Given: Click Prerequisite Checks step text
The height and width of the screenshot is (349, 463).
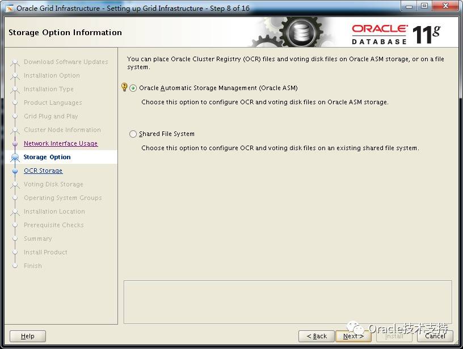Looking at the screenshot, I should tap(54, 225).
